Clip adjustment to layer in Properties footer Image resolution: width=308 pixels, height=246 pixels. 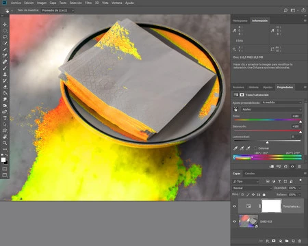tap(272, 167)
